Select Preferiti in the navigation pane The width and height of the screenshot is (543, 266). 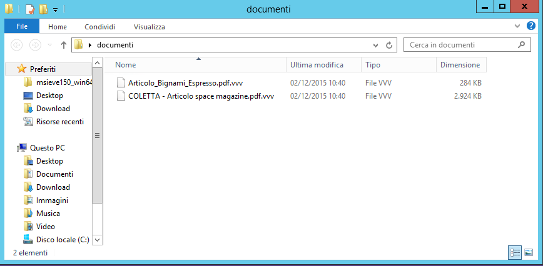[x=43, y=69]
